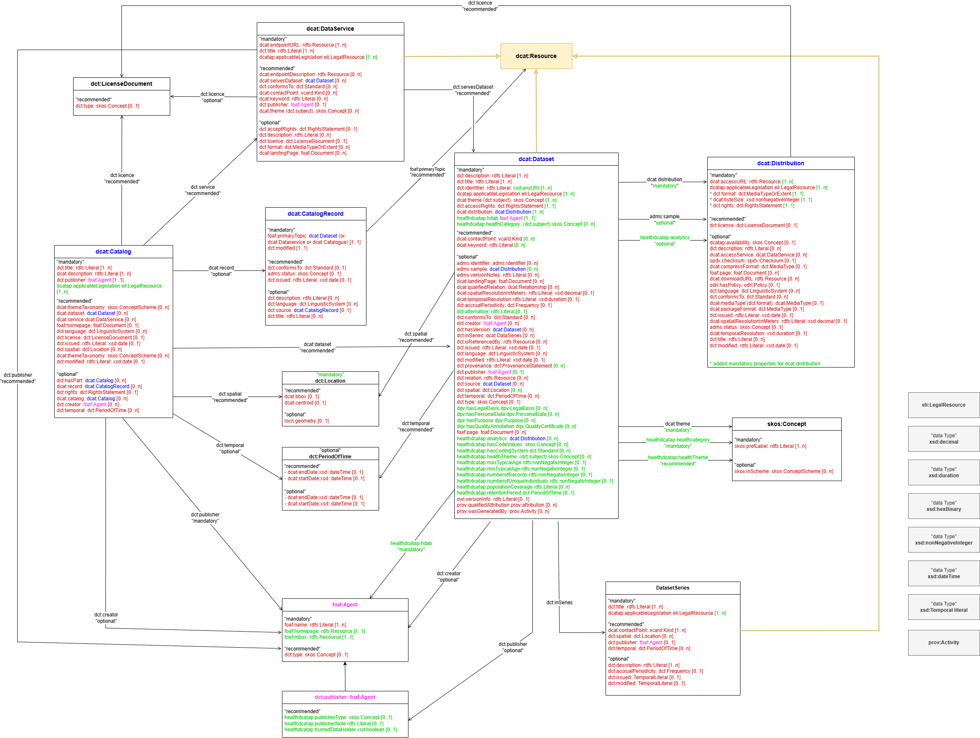Select the skos:Concept class header

786,424
